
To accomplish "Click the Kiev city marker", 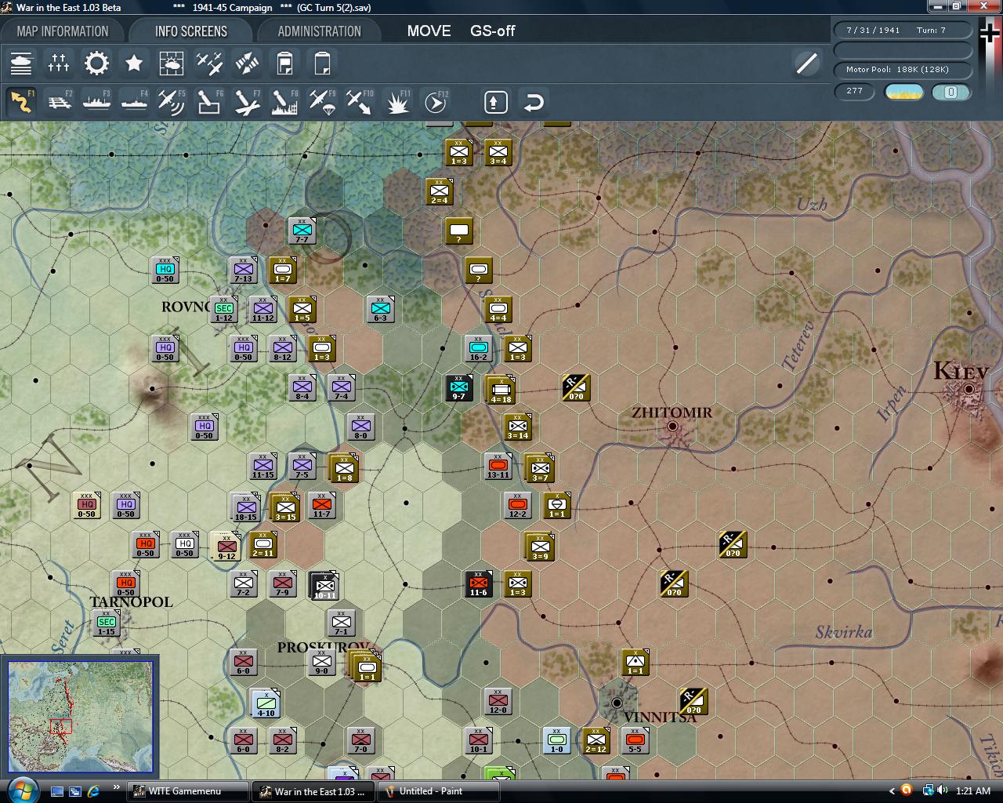I will pyautogui.click(x=969, y=388).
